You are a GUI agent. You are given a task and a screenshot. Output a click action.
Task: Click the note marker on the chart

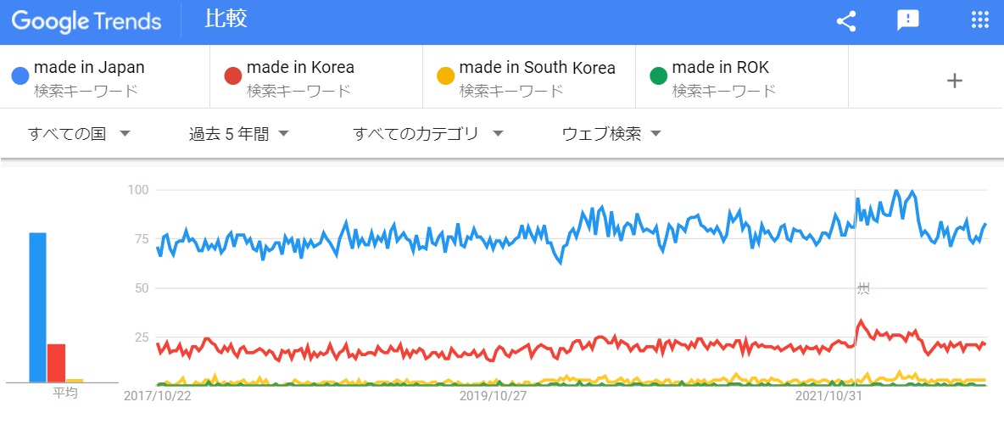(x=862, y=289)
